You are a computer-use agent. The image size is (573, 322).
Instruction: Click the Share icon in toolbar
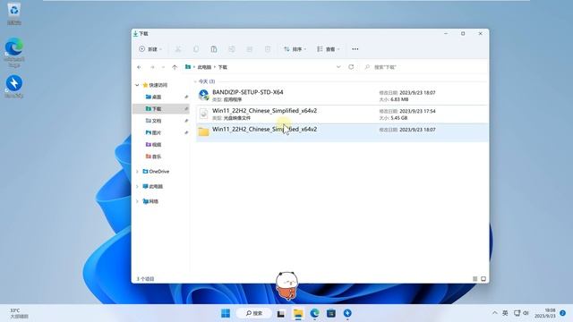coord(250,49)
